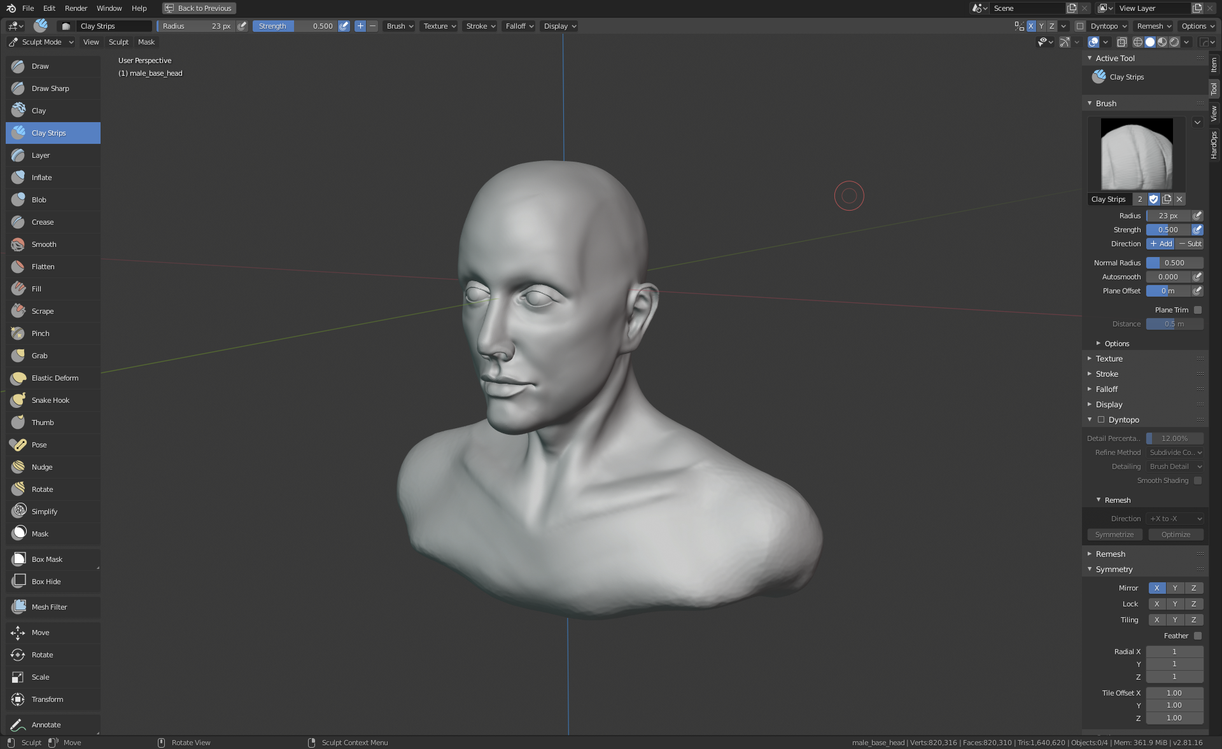The width and height of the screenshot is (1222, 749).
Task: Click the Back to Previous button
Action: click(199, 8)
